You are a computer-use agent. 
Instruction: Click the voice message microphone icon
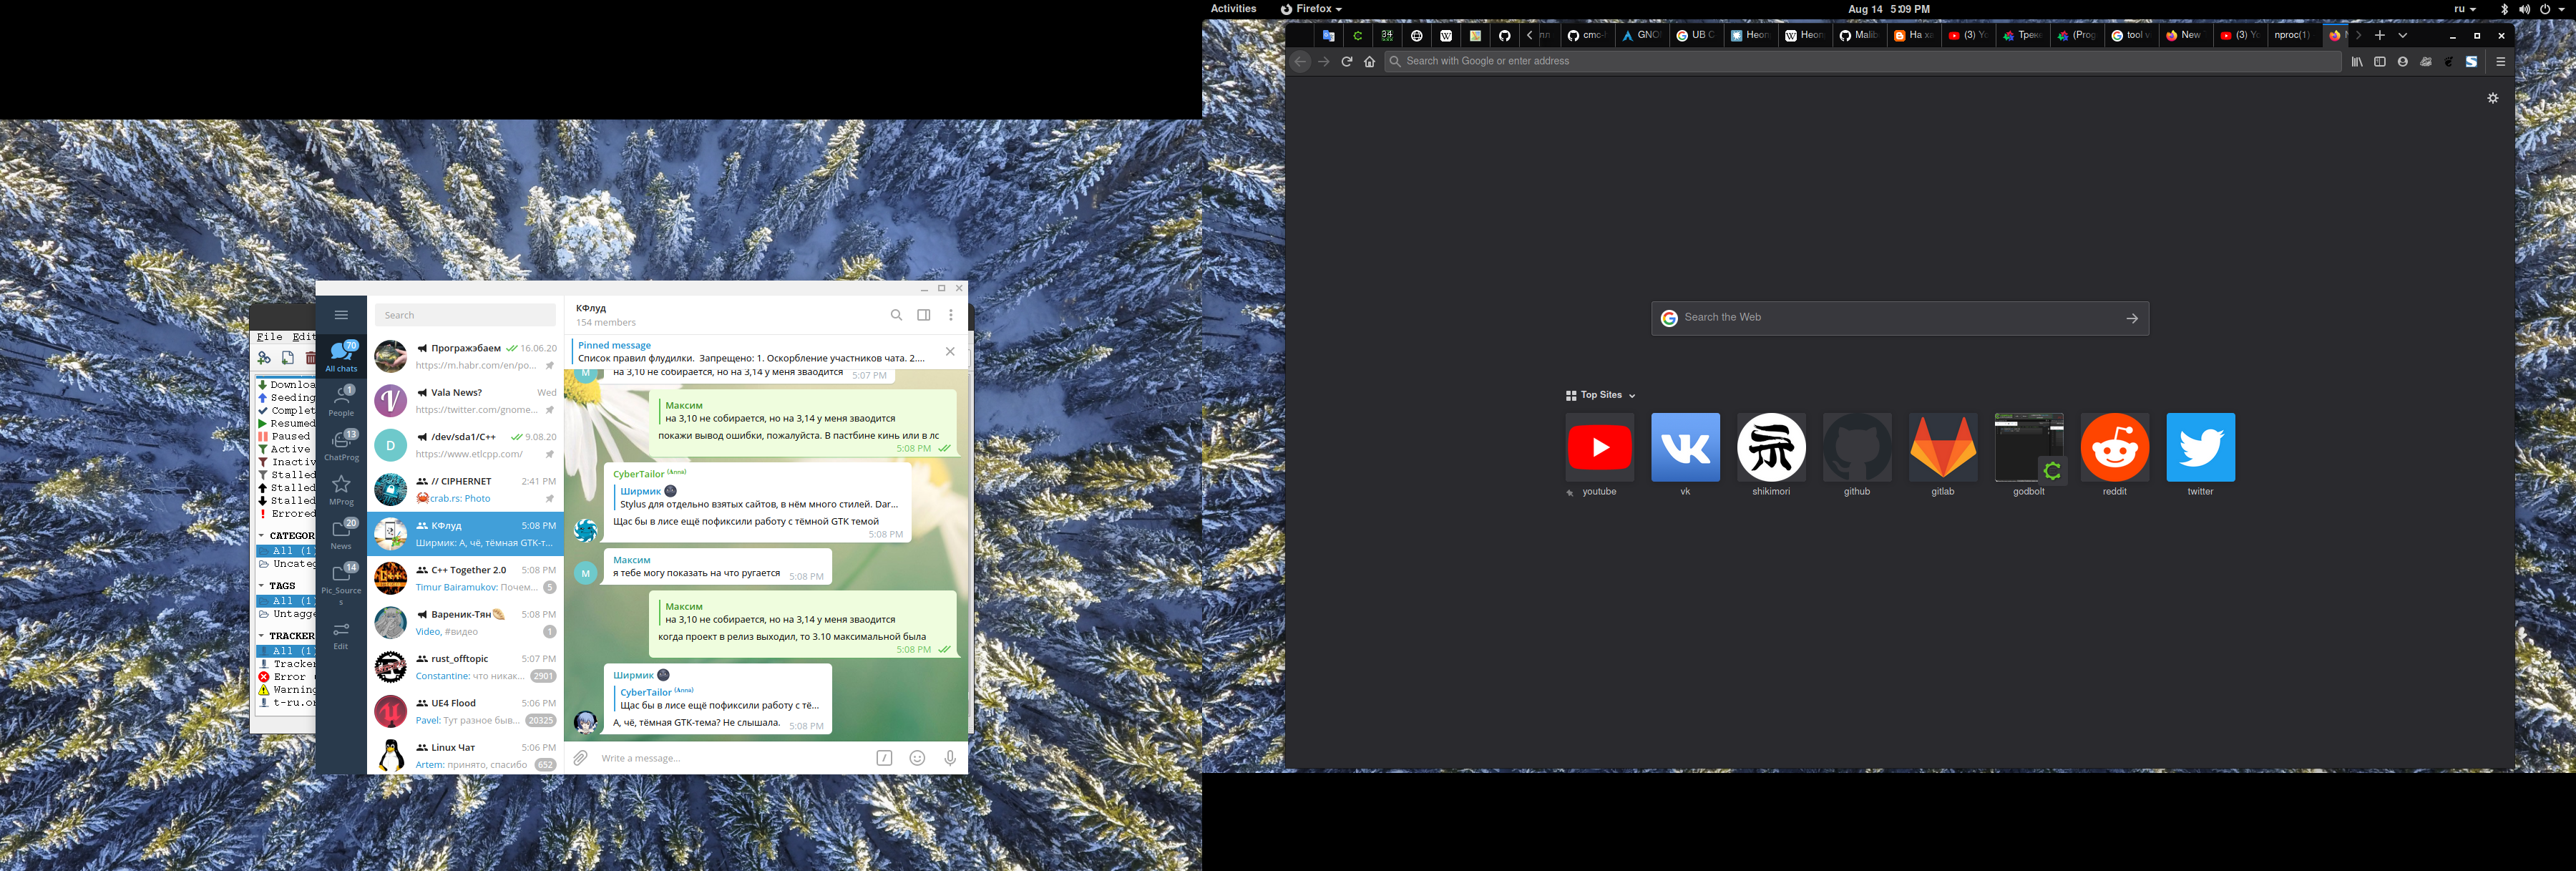(x=950, y=758)
